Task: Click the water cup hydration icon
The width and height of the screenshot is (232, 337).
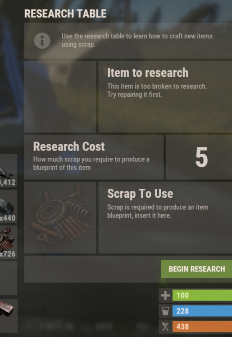Action: click(x=165, y=311)
